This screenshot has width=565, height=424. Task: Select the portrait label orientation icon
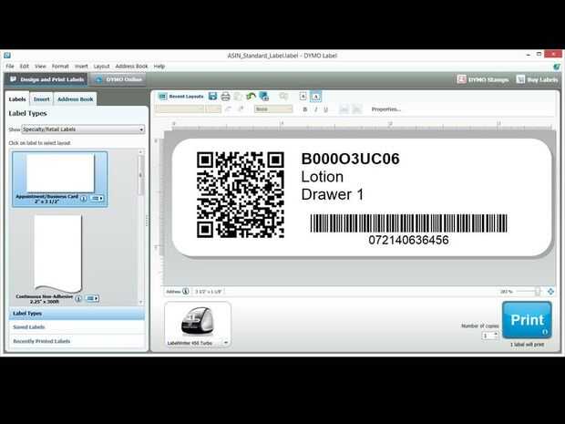click(x=303, y=97)
